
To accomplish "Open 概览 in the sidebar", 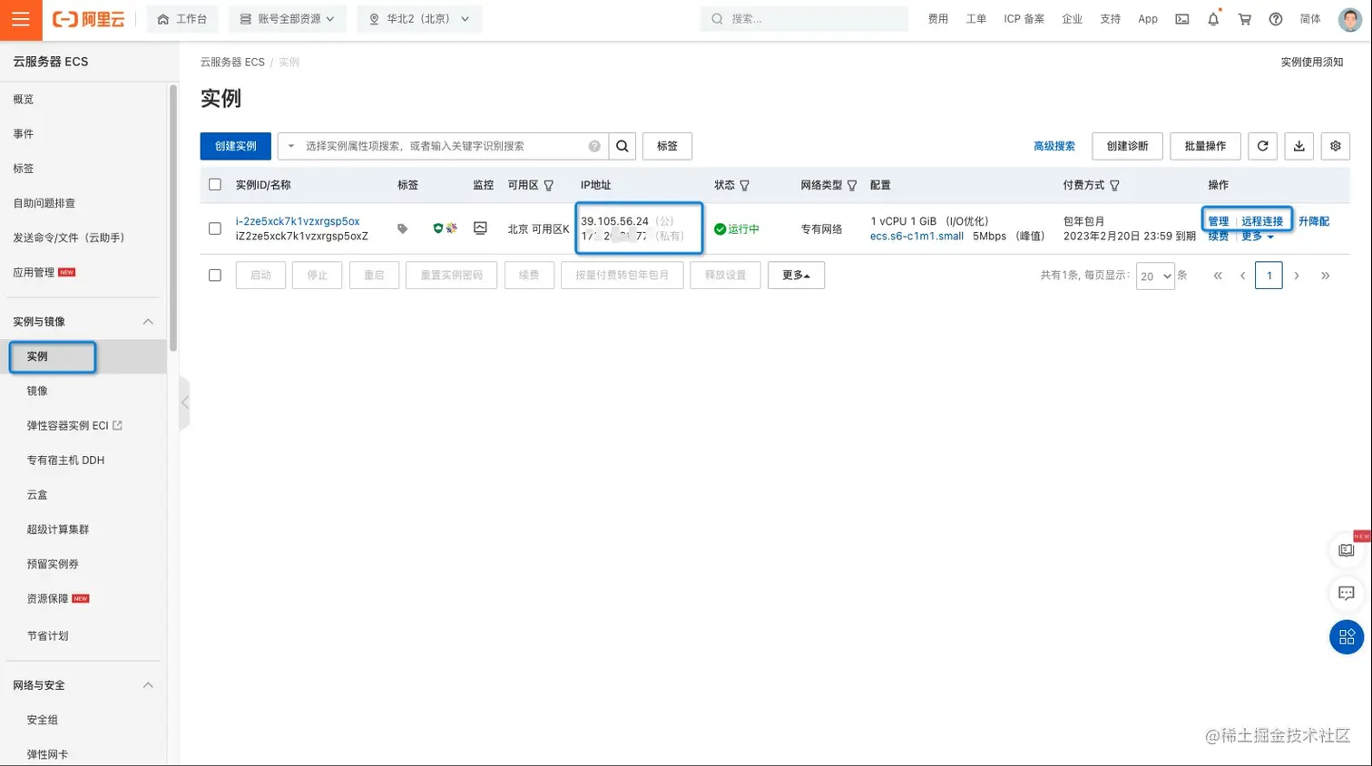I will click(x=24, y=100).
